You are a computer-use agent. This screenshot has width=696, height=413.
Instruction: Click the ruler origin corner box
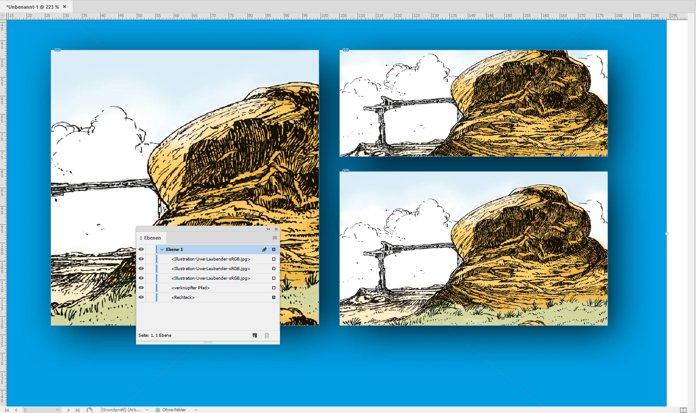[x=3, y=16]
